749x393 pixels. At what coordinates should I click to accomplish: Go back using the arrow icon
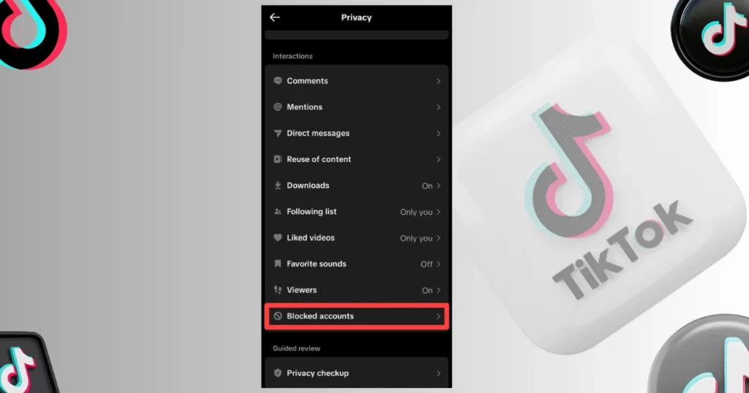click(x=275, y=18)
